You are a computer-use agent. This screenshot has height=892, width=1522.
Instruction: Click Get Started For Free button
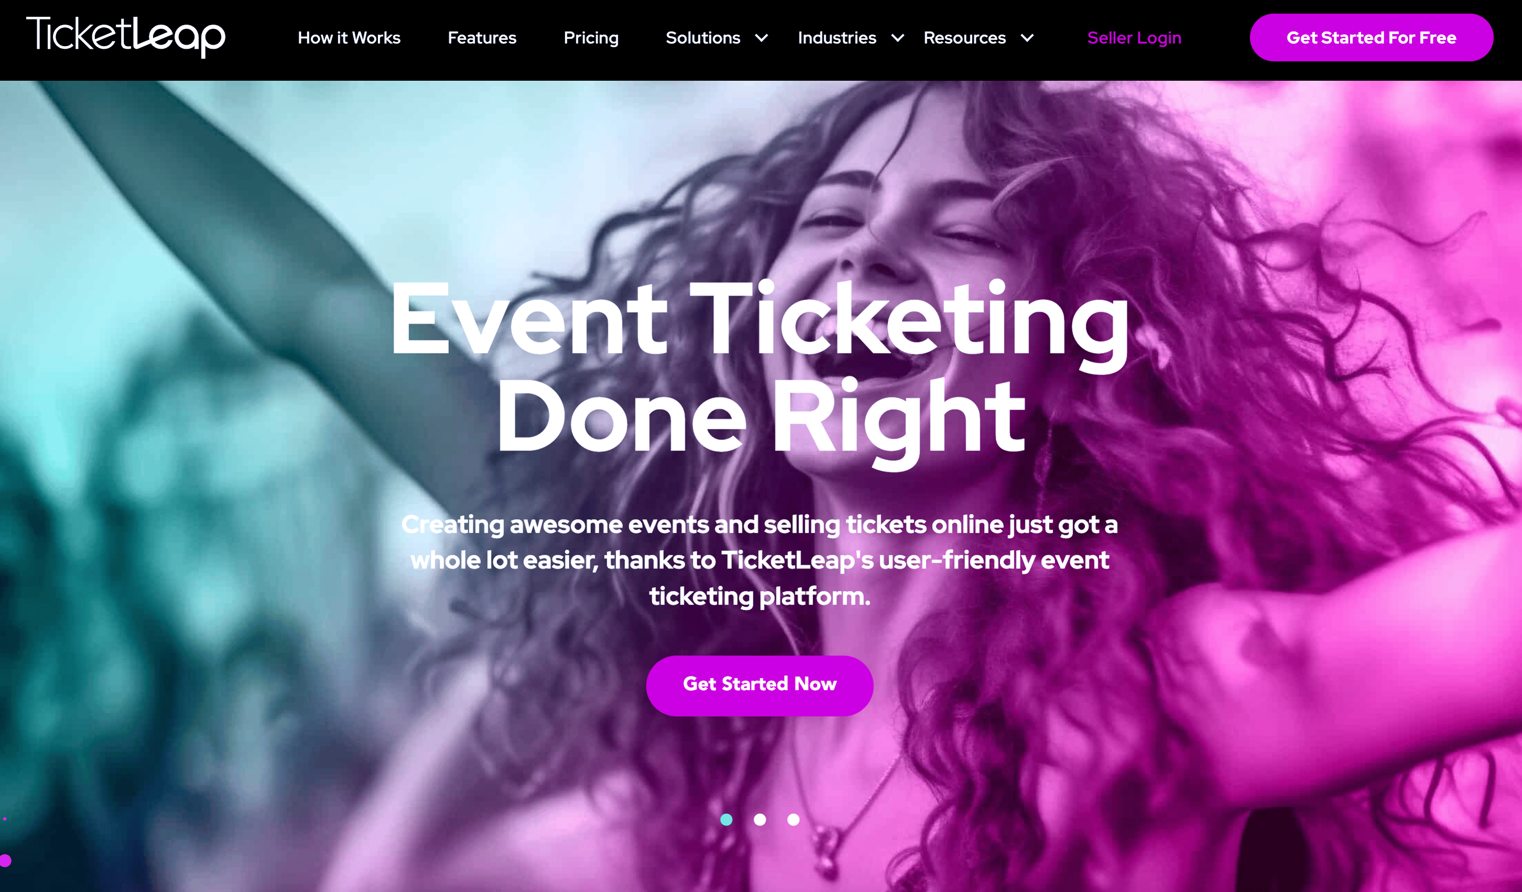click(x=1372, y=37)
